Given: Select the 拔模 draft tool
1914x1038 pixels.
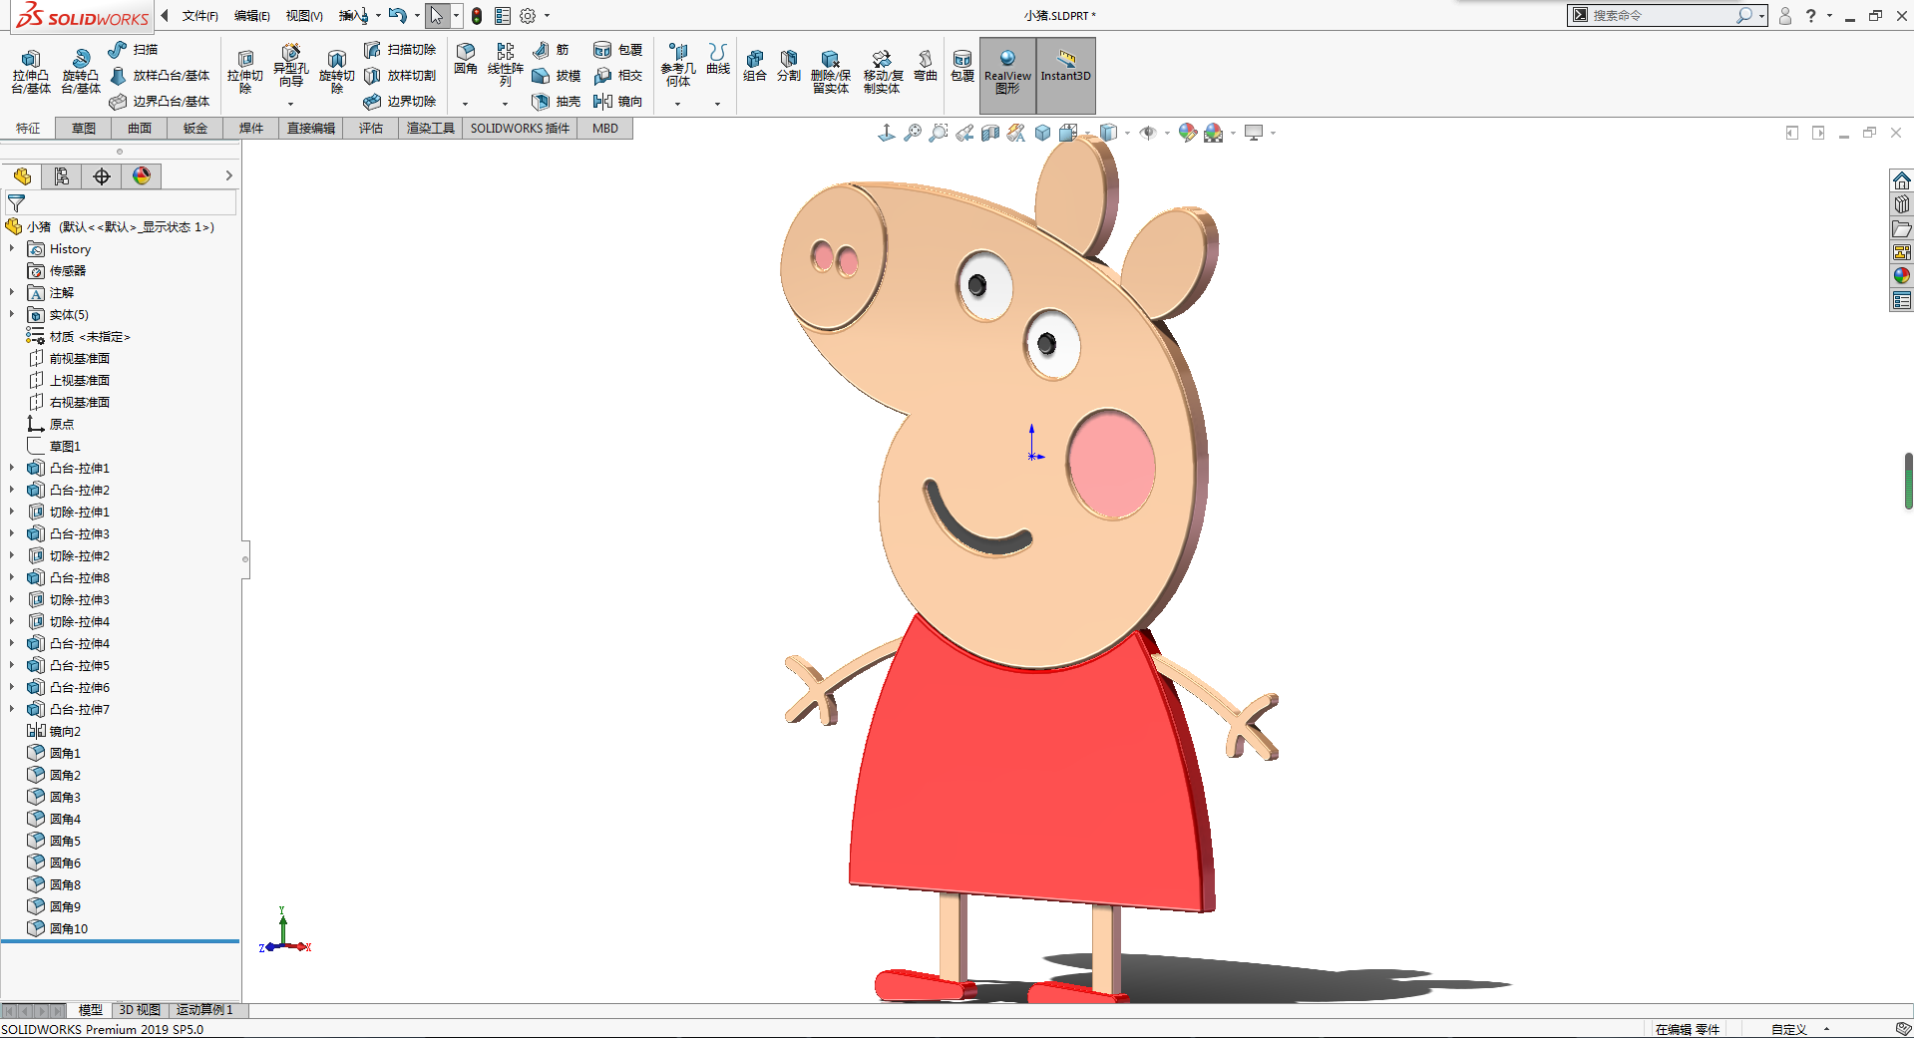Looking at the screenshot, I should pyautogui.click(x=556, y=76).
